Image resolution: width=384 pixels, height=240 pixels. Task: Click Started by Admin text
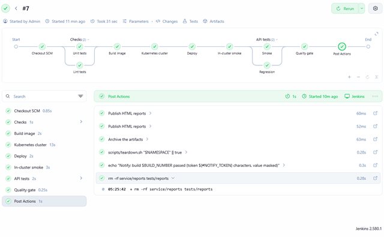(x=22, y=22)
